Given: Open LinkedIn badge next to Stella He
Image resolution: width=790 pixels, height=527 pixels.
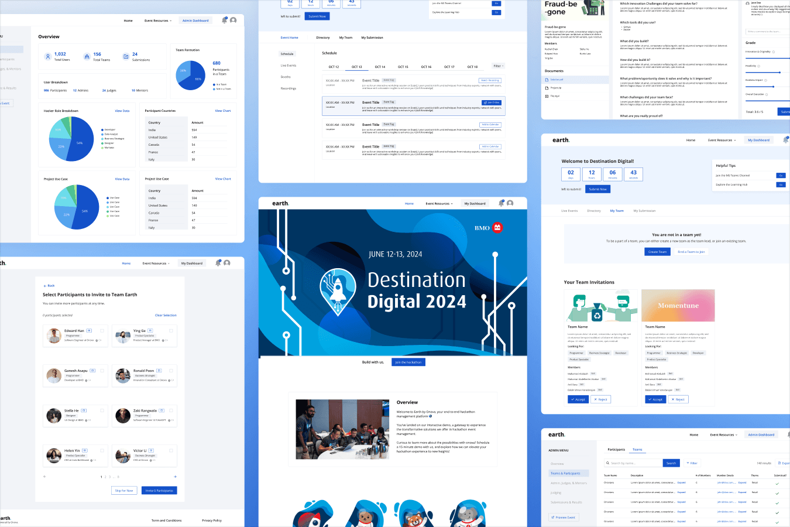Looking at the screenshot, I should click(x=84, y=410).
